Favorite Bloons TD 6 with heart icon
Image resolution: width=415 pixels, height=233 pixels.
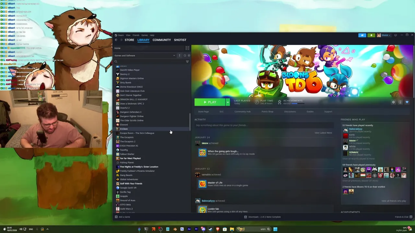(407, 102)
